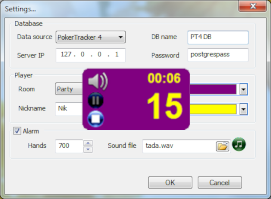The image size is (271, 199).
Task: Click the Cancel button
Action: (x=220, y=182)
